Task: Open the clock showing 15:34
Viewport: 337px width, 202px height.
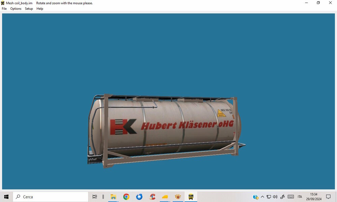Action: [314, 197]
